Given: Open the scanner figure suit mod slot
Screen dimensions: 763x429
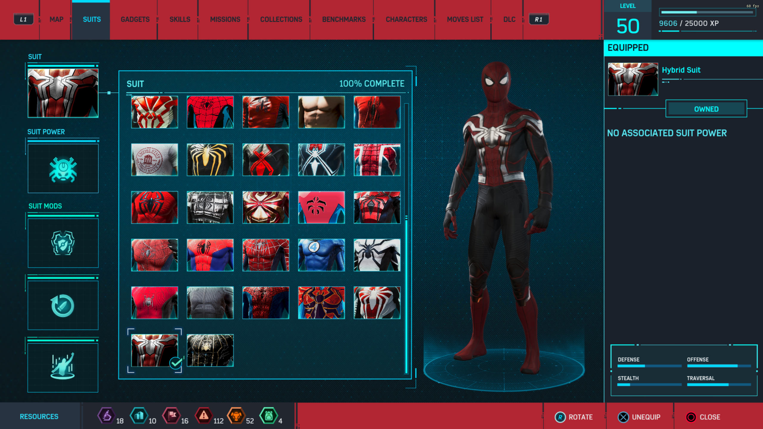Looking at the screenshot, I should coord(63,368).
